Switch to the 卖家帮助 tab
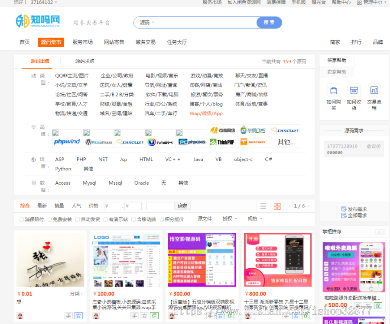This screenshot has width=390, height=324. (x=337, y=72)
